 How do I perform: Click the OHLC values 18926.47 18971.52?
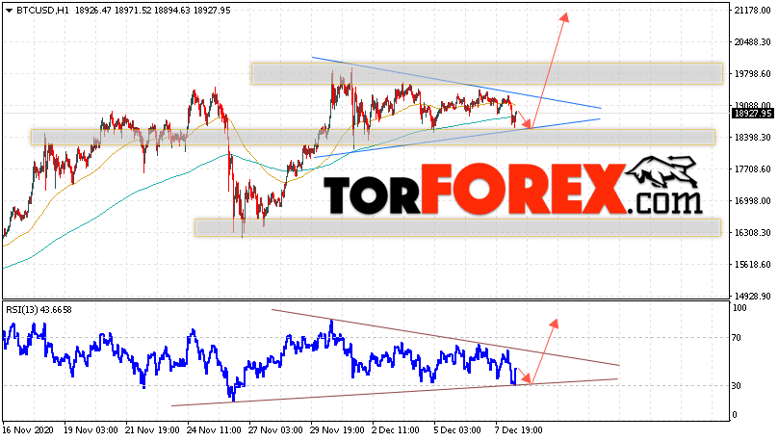(114, 11)
